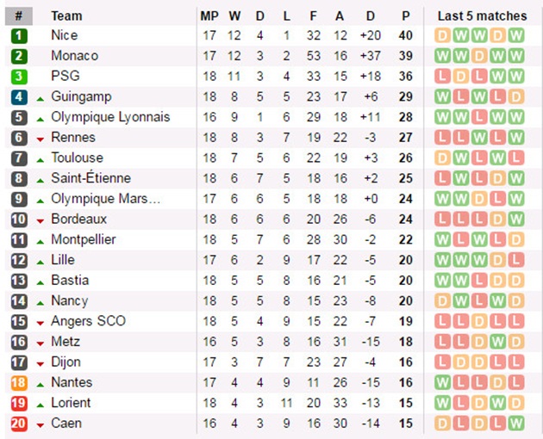Viewport: 543px width, 439px height.
Task: Click Rennes' red down-arrow trend icon
Action: (40, 139)
